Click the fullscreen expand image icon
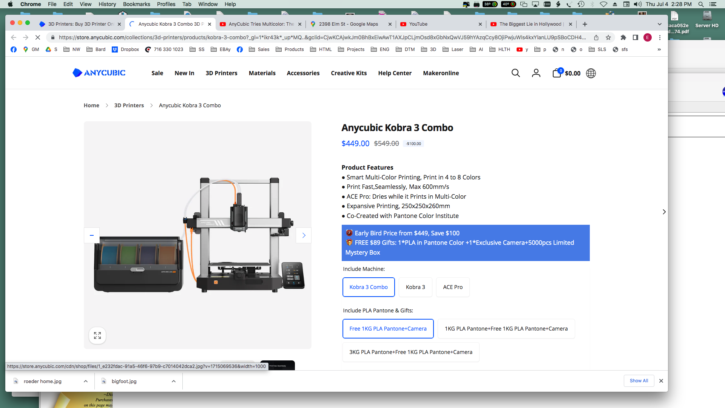 (x=97, y=335)
